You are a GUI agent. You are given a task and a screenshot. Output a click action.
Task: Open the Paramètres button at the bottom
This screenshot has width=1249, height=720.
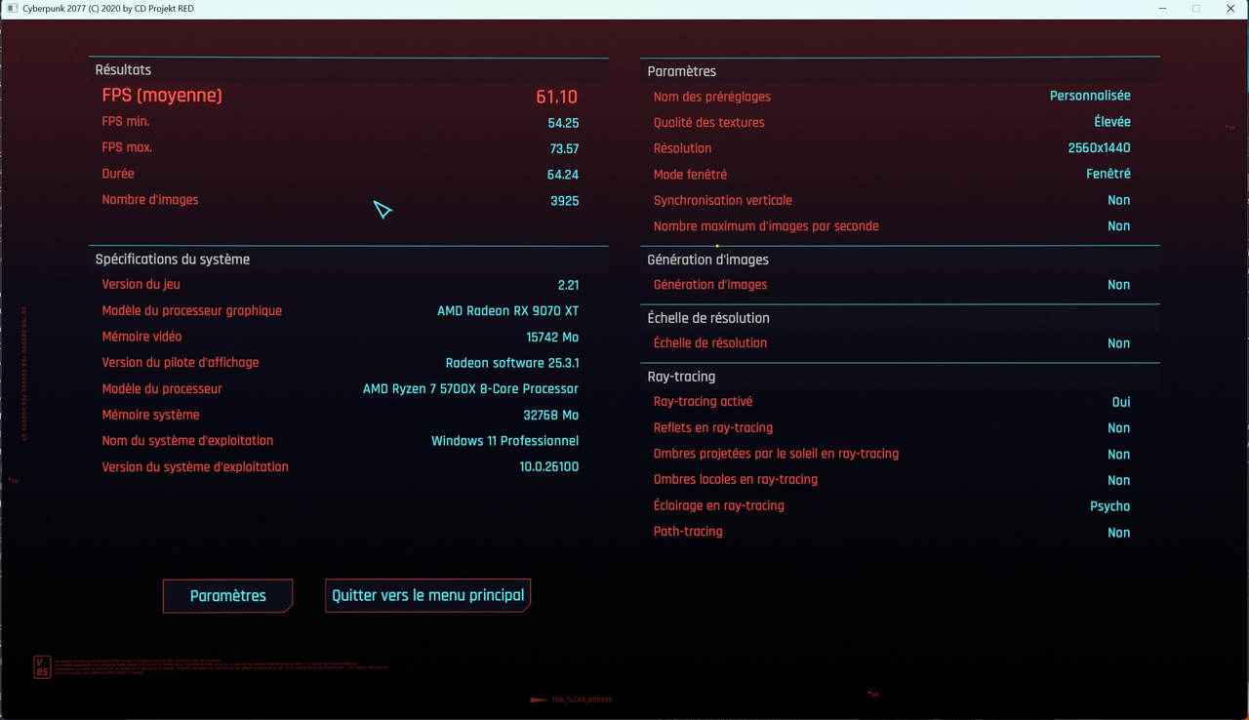pos(227,596)
